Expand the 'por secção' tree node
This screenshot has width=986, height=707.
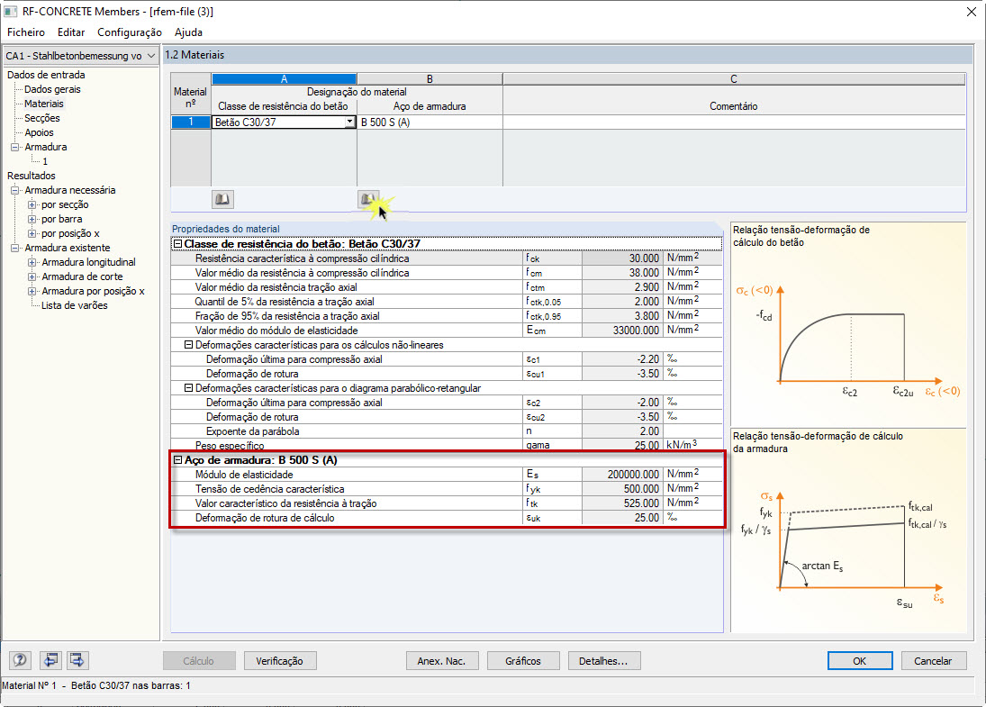click(x=32, y=204)
